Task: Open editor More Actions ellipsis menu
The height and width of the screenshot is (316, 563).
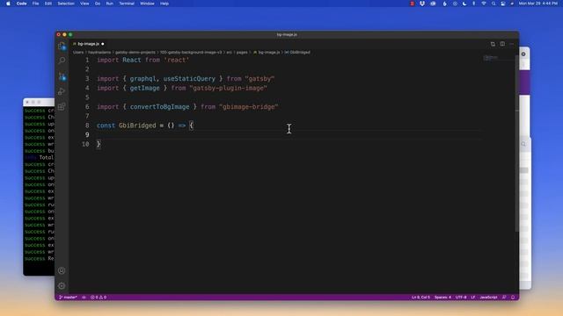Action: (512, 44)
